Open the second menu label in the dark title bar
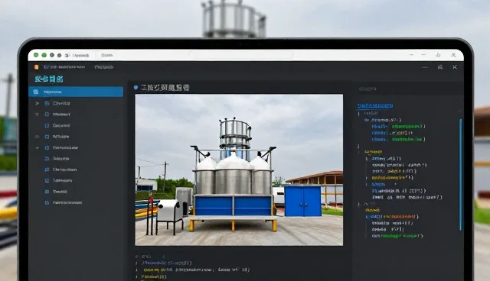Viewport: 490px width, 281px height. point(104,67)
